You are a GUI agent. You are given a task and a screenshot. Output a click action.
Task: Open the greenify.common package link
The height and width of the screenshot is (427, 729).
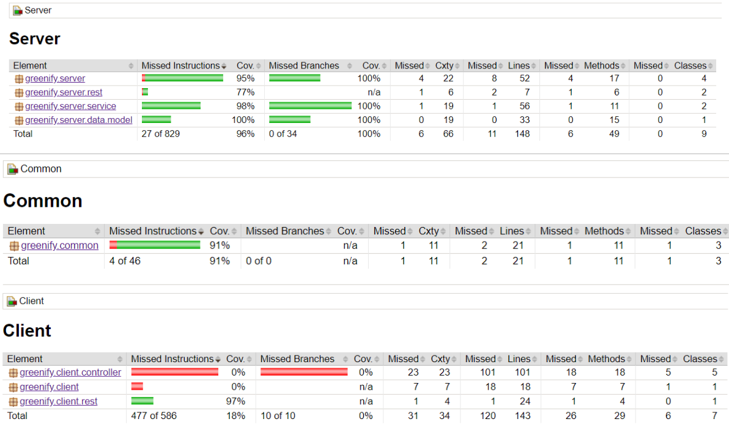(59, 246)
